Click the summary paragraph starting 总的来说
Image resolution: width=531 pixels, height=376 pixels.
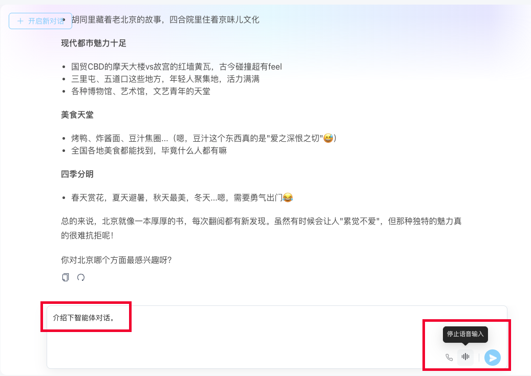tap(261, 228)
